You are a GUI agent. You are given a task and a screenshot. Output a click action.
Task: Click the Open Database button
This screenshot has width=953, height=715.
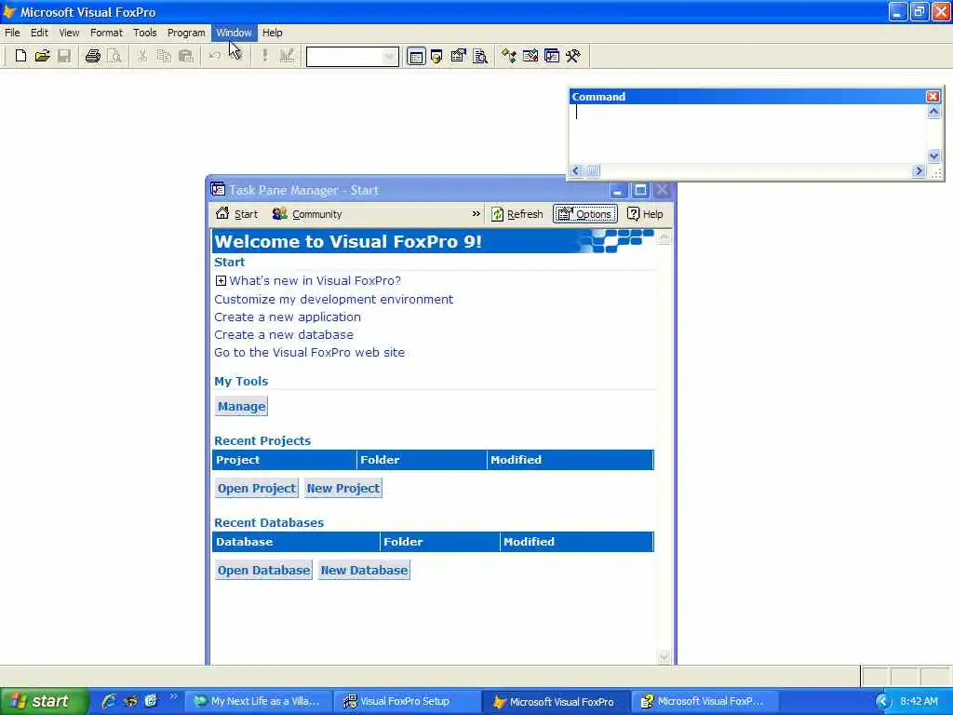click(263, 571)
